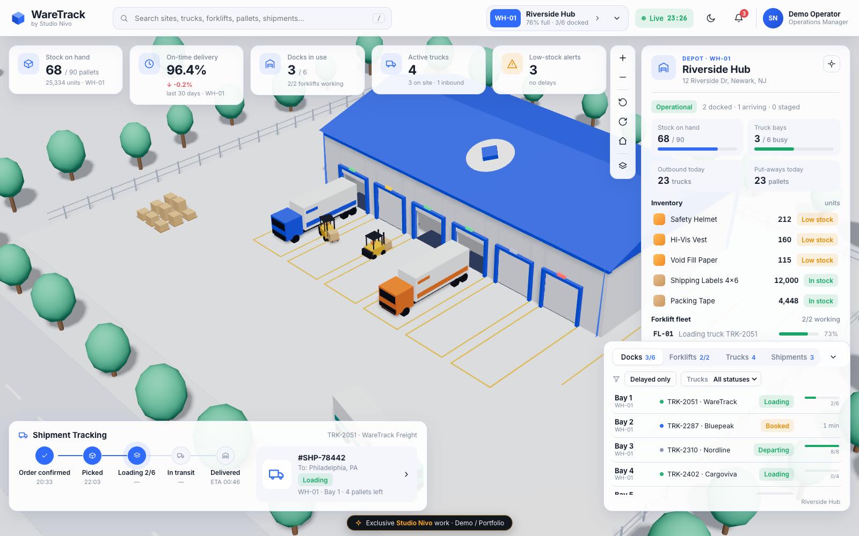Click the Active trucks truck icon
Image resolution: width=859 pixels, height=536 pixels.
coord(391,64)
